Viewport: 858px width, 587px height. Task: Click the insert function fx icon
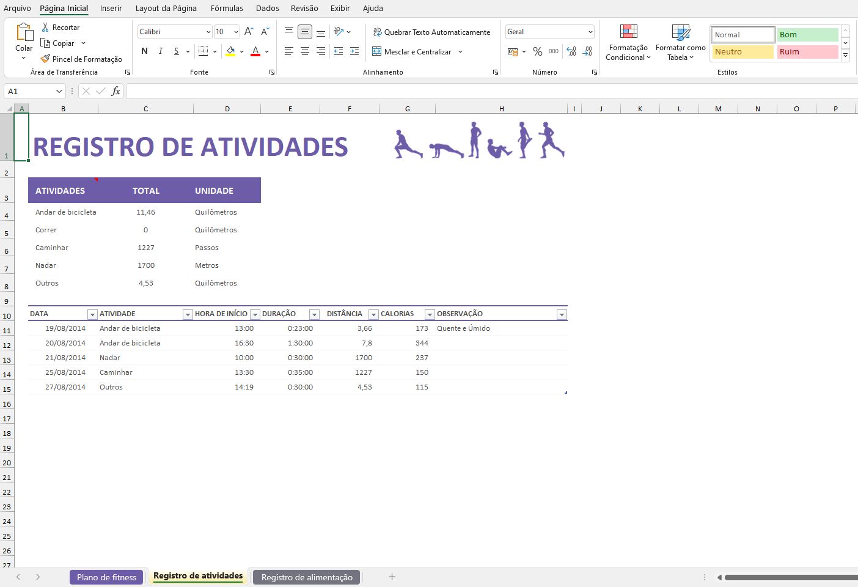116,91
